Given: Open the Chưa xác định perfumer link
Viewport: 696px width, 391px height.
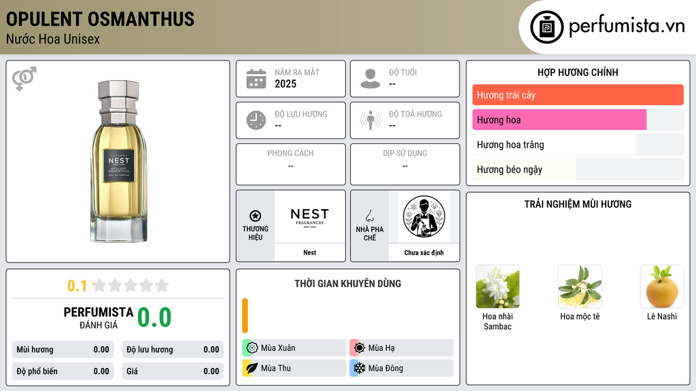Looking at the screenshot, I should [x=424, y=253].
